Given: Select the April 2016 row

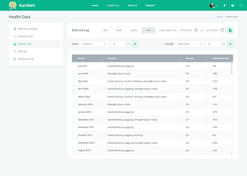Looking at the screenshot, I should pos(151,89).
